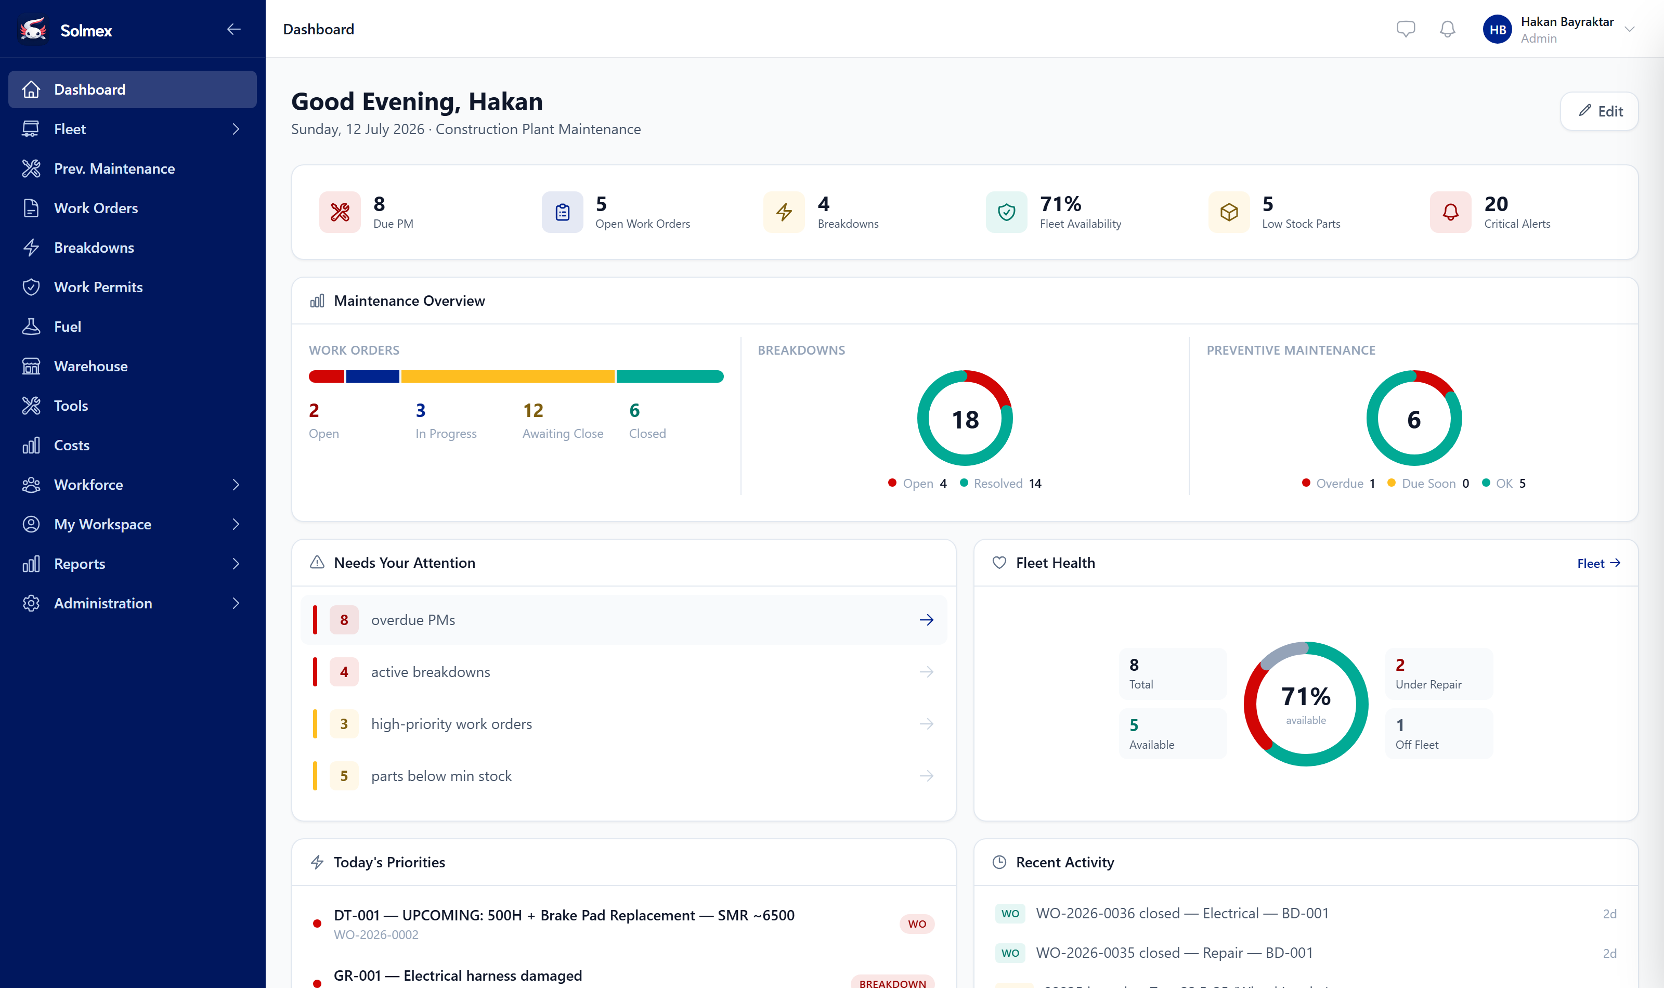Click the Solmex logo icon
The image size is (1664, 988).
[x=33, y=29]
